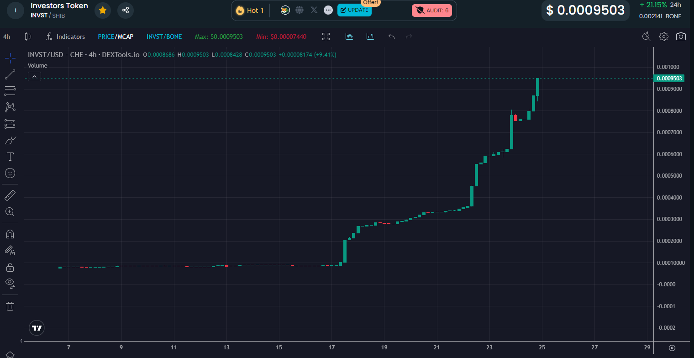Click the Hot 1 flame badge
This screenshot has width=694, height=358.
click(250, 11)
